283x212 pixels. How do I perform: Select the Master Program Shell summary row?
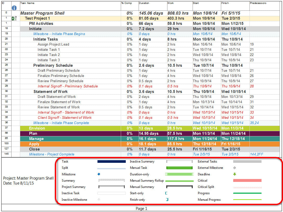point(141,13)
